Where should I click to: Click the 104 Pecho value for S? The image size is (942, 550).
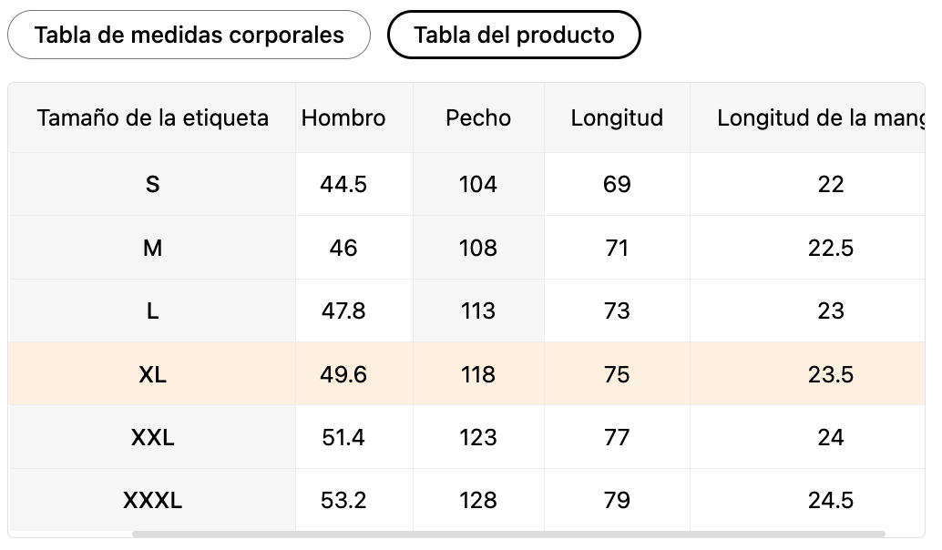(x=478, y=184)
